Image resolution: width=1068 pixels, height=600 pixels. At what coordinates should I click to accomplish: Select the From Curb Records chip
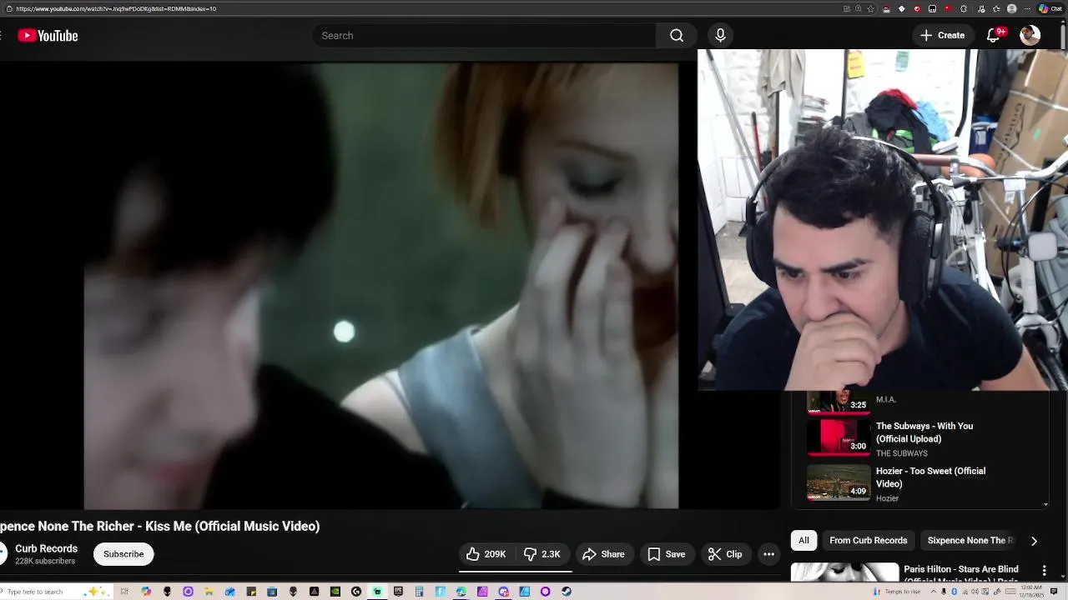(x=868, y=540)
